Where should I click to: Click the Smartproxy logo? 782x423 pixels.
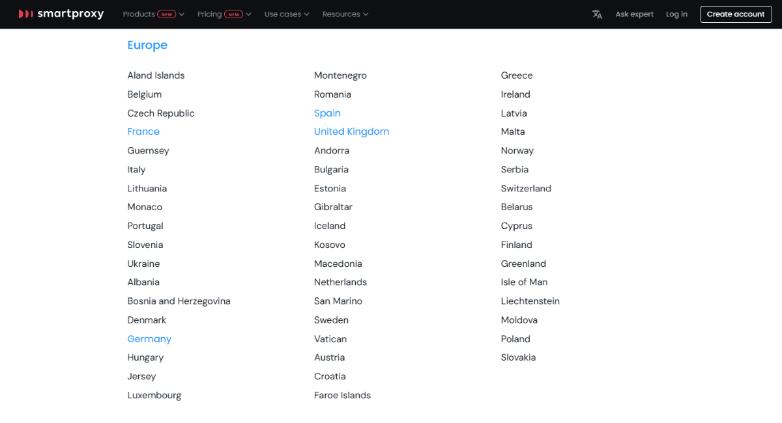coord(61,14)
